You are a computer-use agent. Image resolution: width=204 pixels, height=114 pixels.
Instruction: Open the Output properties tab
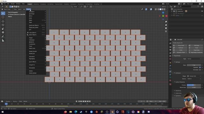pos(170,50)
